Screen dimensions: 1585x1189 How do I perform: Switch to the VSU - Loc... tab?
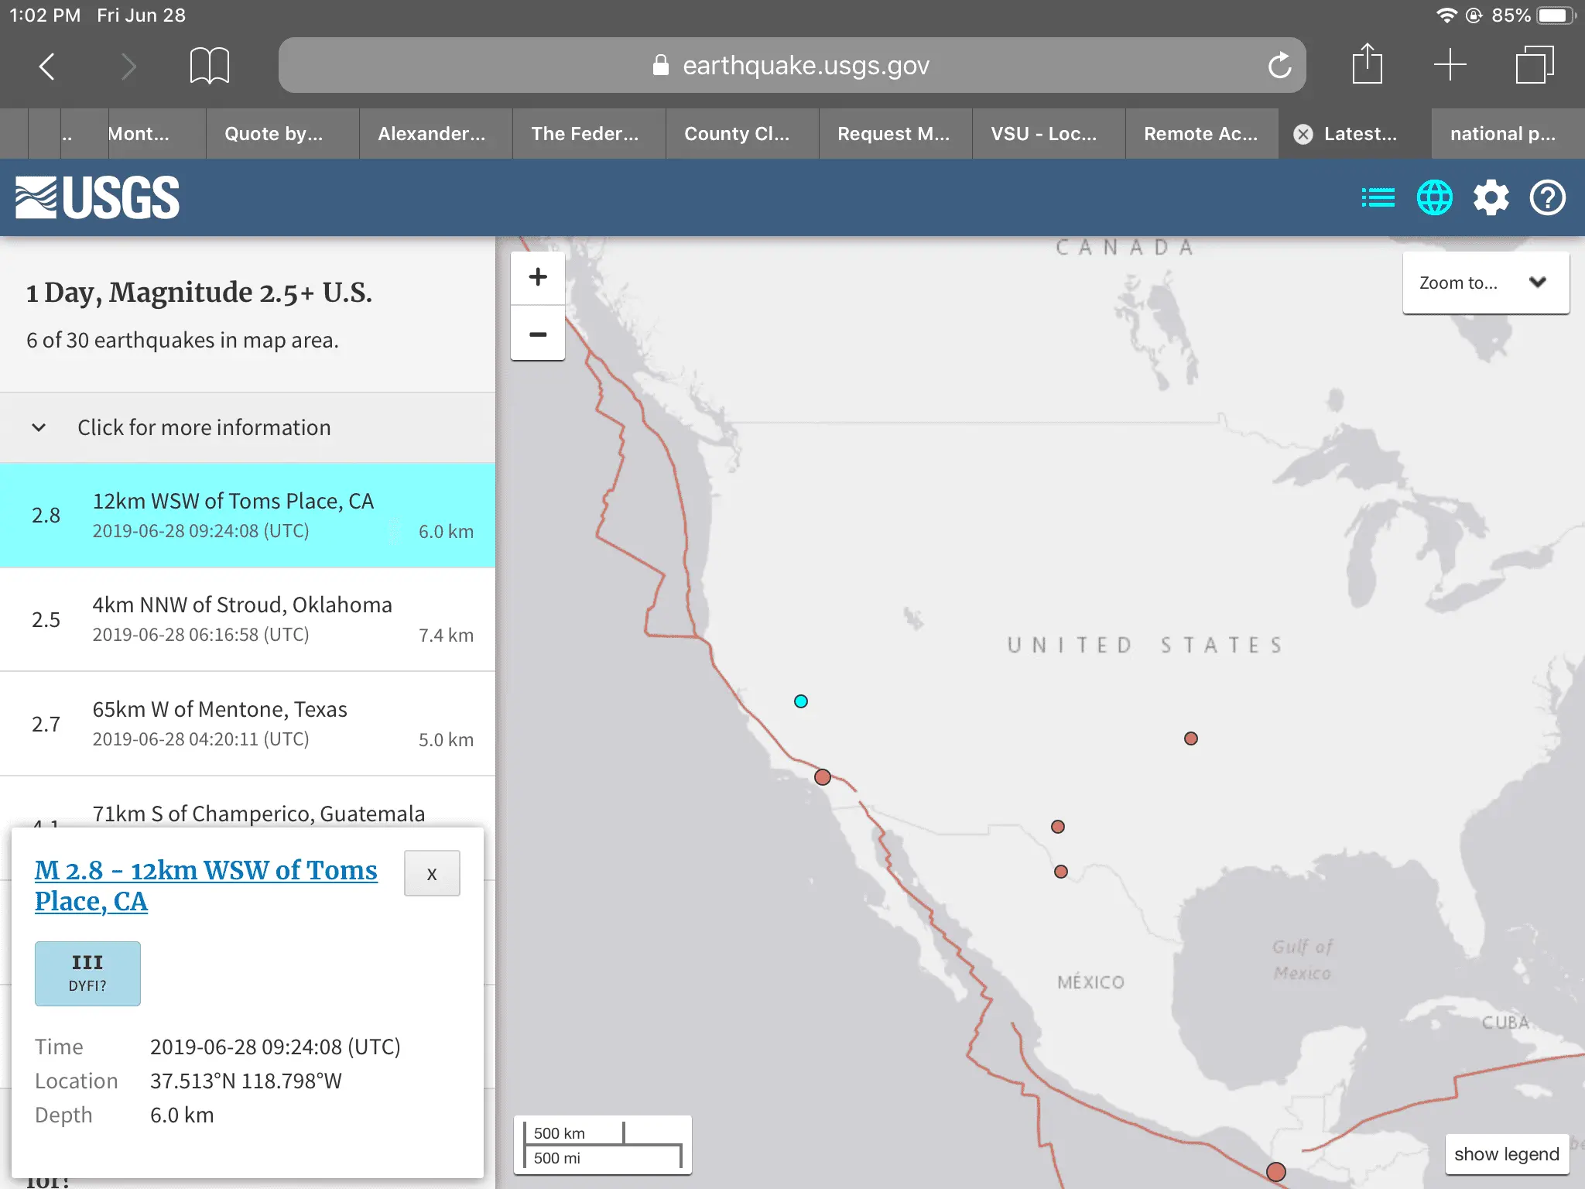pos(1043,134)
